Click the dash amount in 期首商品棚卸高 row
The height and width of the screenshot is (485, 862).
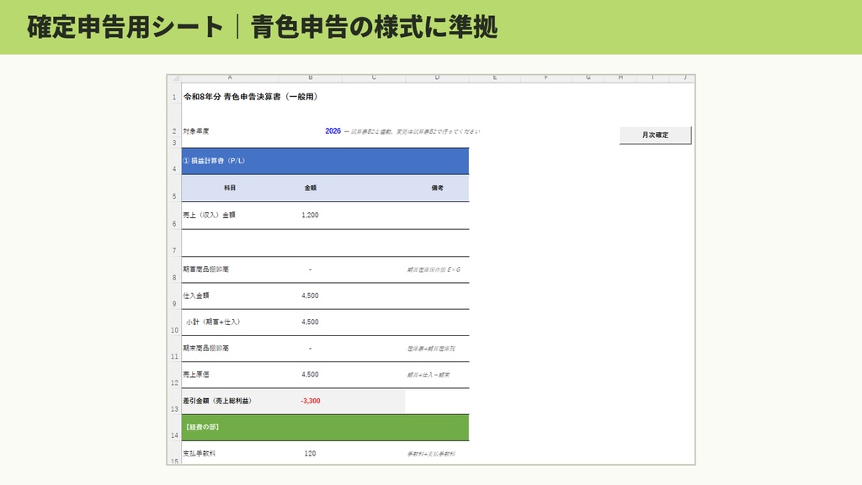point(310,269)
